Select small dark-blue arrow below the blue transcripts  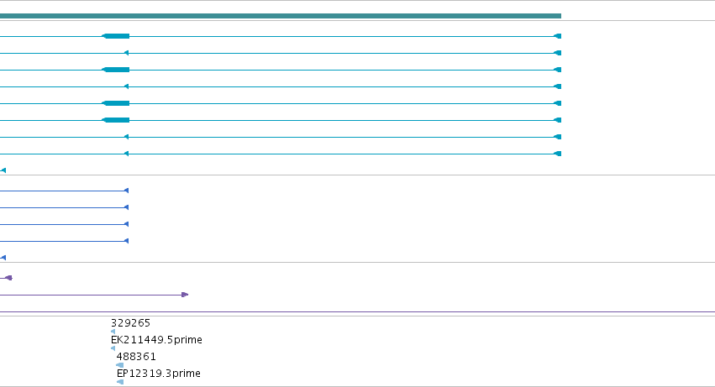pos(3,258)
